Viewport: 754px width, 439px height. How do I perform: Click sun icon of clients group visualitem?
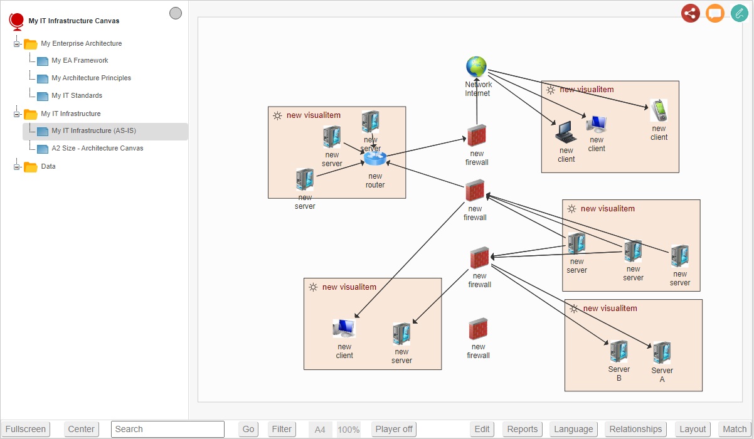click(550, 90)
